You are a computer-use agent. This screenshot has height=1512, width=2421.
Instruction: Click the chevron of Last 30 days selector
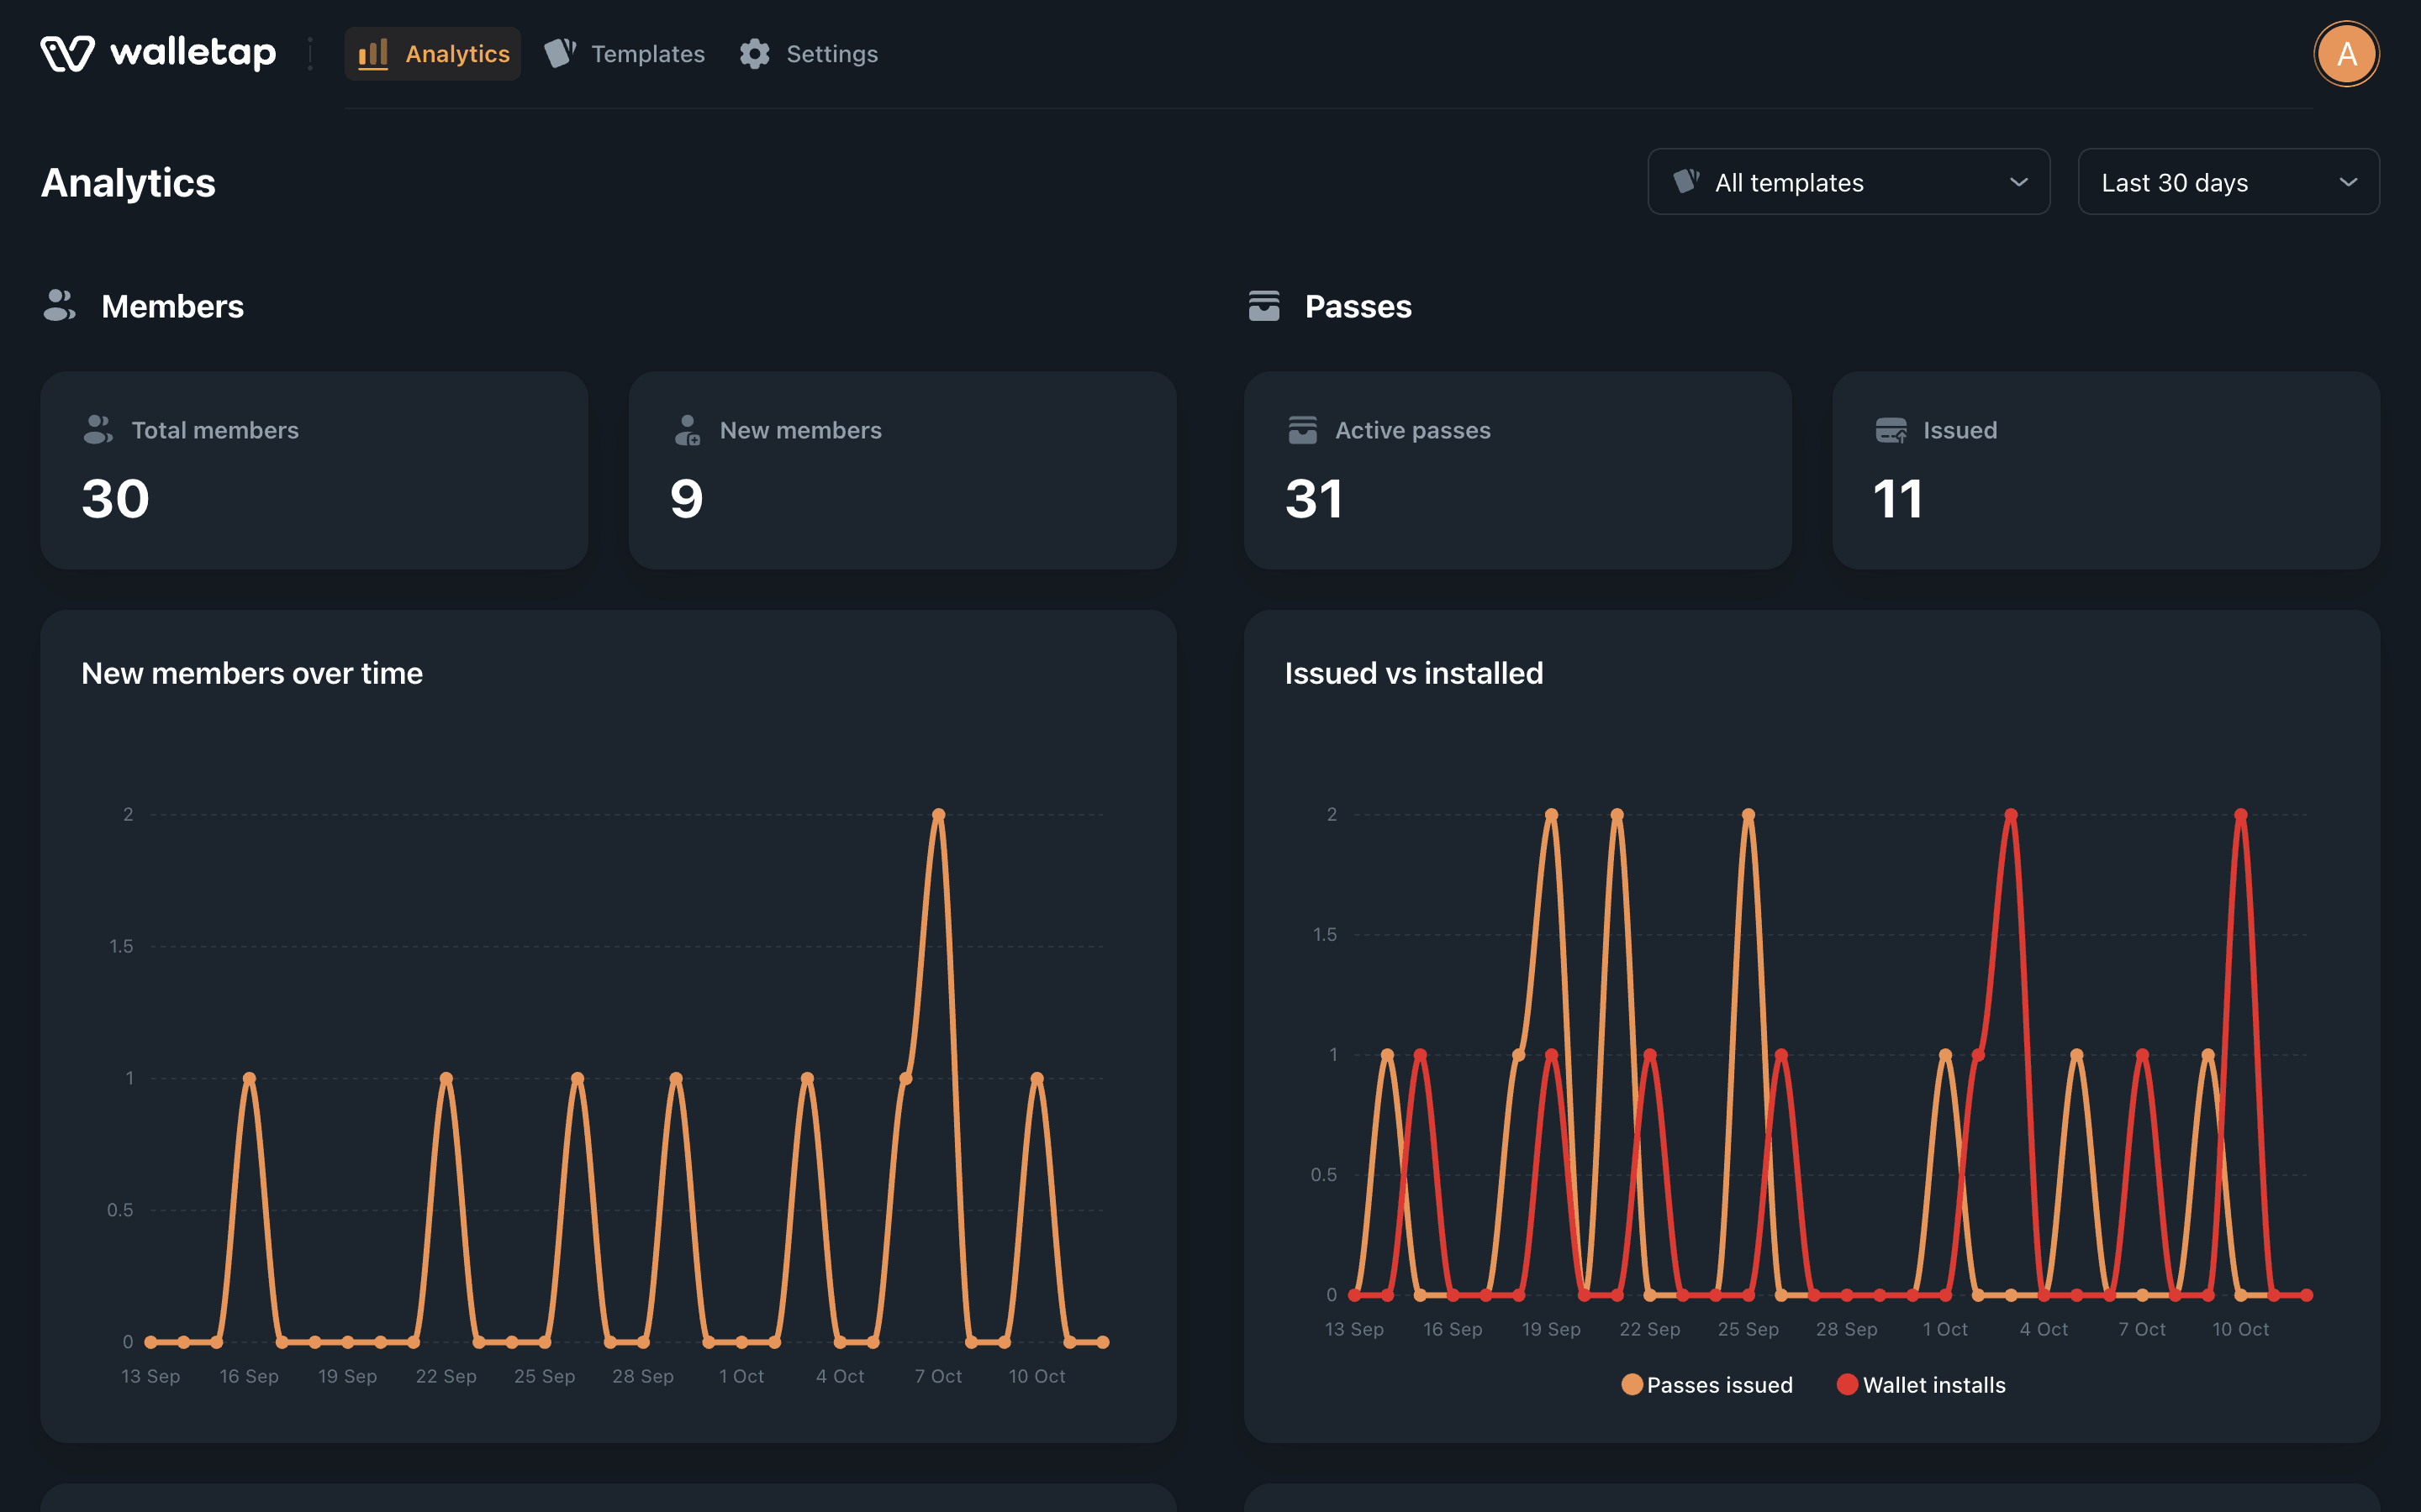[2348, 182]
